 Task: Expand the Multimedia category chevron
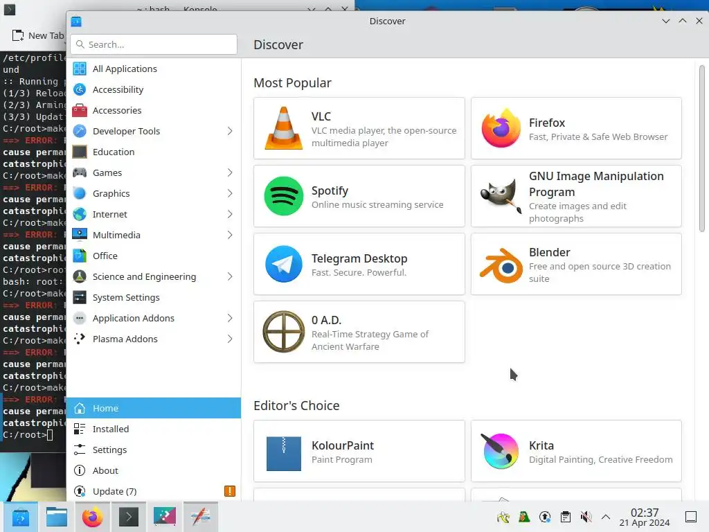[230, 236]
